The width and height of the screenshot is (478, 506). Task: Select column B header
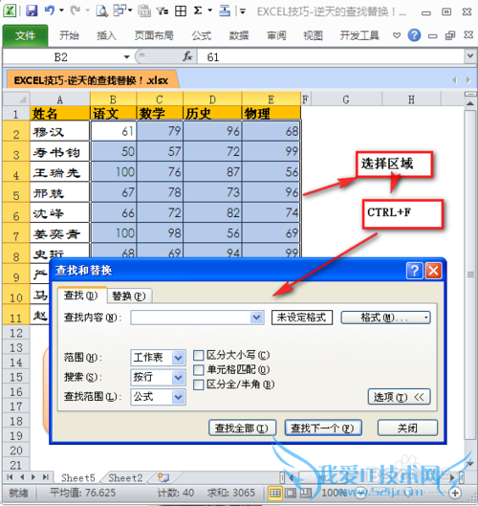tap(113, 99)
